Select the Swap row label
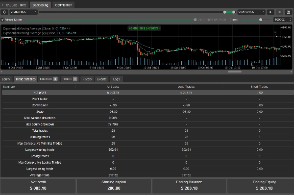The width and height of the screenshot is (294, 195). 40,112
